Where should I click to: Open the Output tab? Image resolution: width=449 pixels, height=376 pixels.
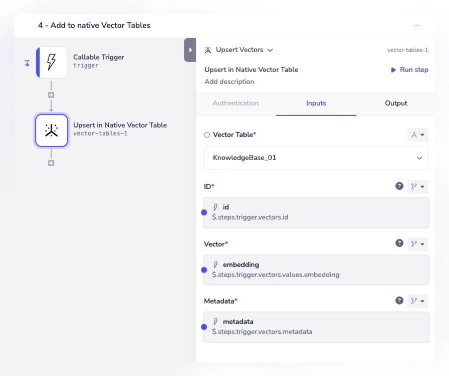tap(396, 103)
